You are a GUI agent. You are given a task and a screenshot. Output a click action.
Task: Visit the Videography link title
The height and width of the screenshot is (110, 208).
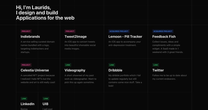click(75, 70)
